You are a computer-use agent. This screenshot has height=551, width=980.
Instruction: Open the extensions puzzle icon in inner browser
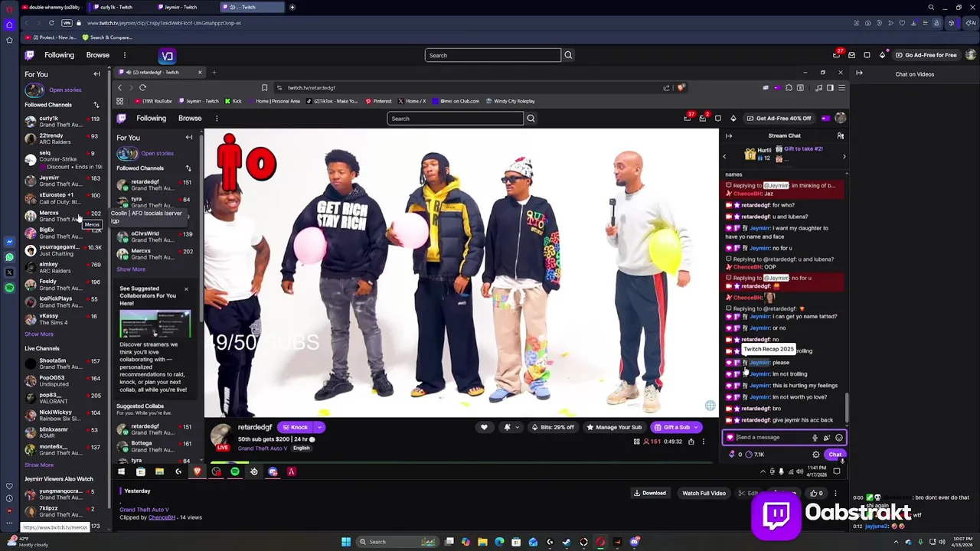[x=789, y=87]
